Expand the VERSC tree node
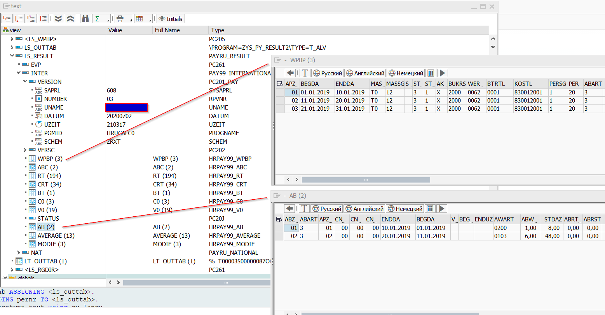Viewport: 605px width, 315px height. click(25, 150)
